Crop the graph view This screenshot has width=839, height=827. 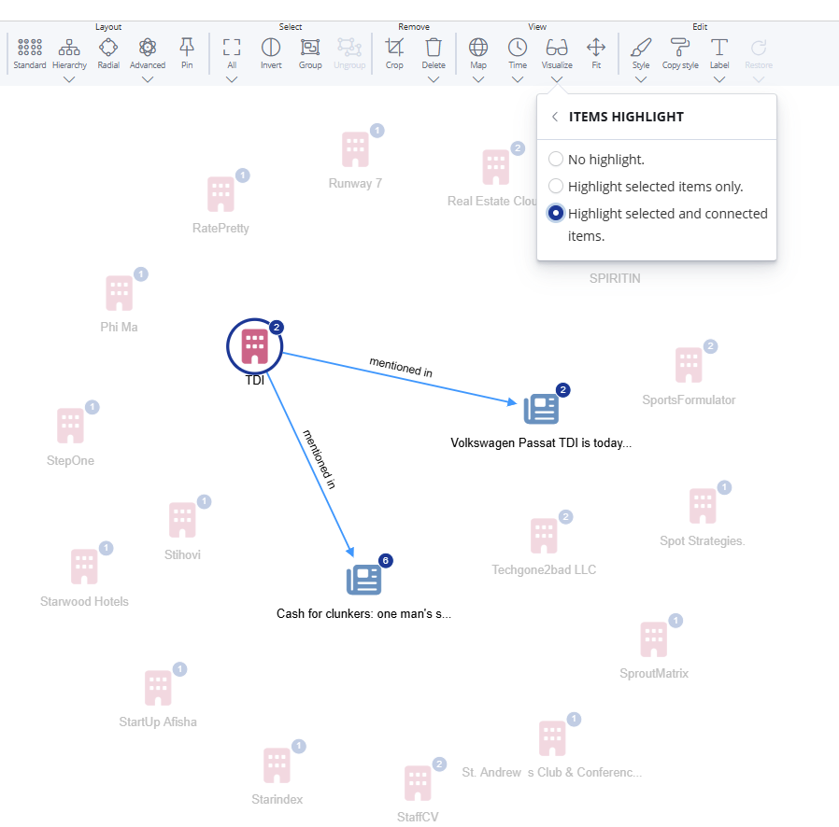[394, 53]
